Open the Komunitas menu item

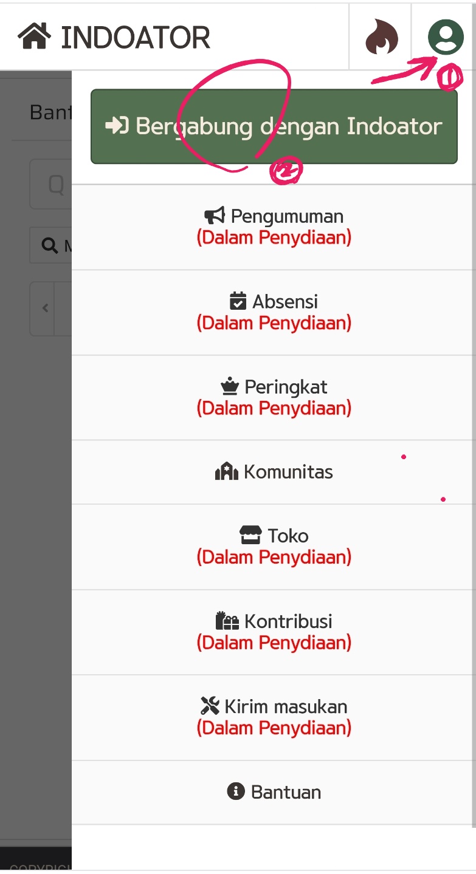(288, 472)
